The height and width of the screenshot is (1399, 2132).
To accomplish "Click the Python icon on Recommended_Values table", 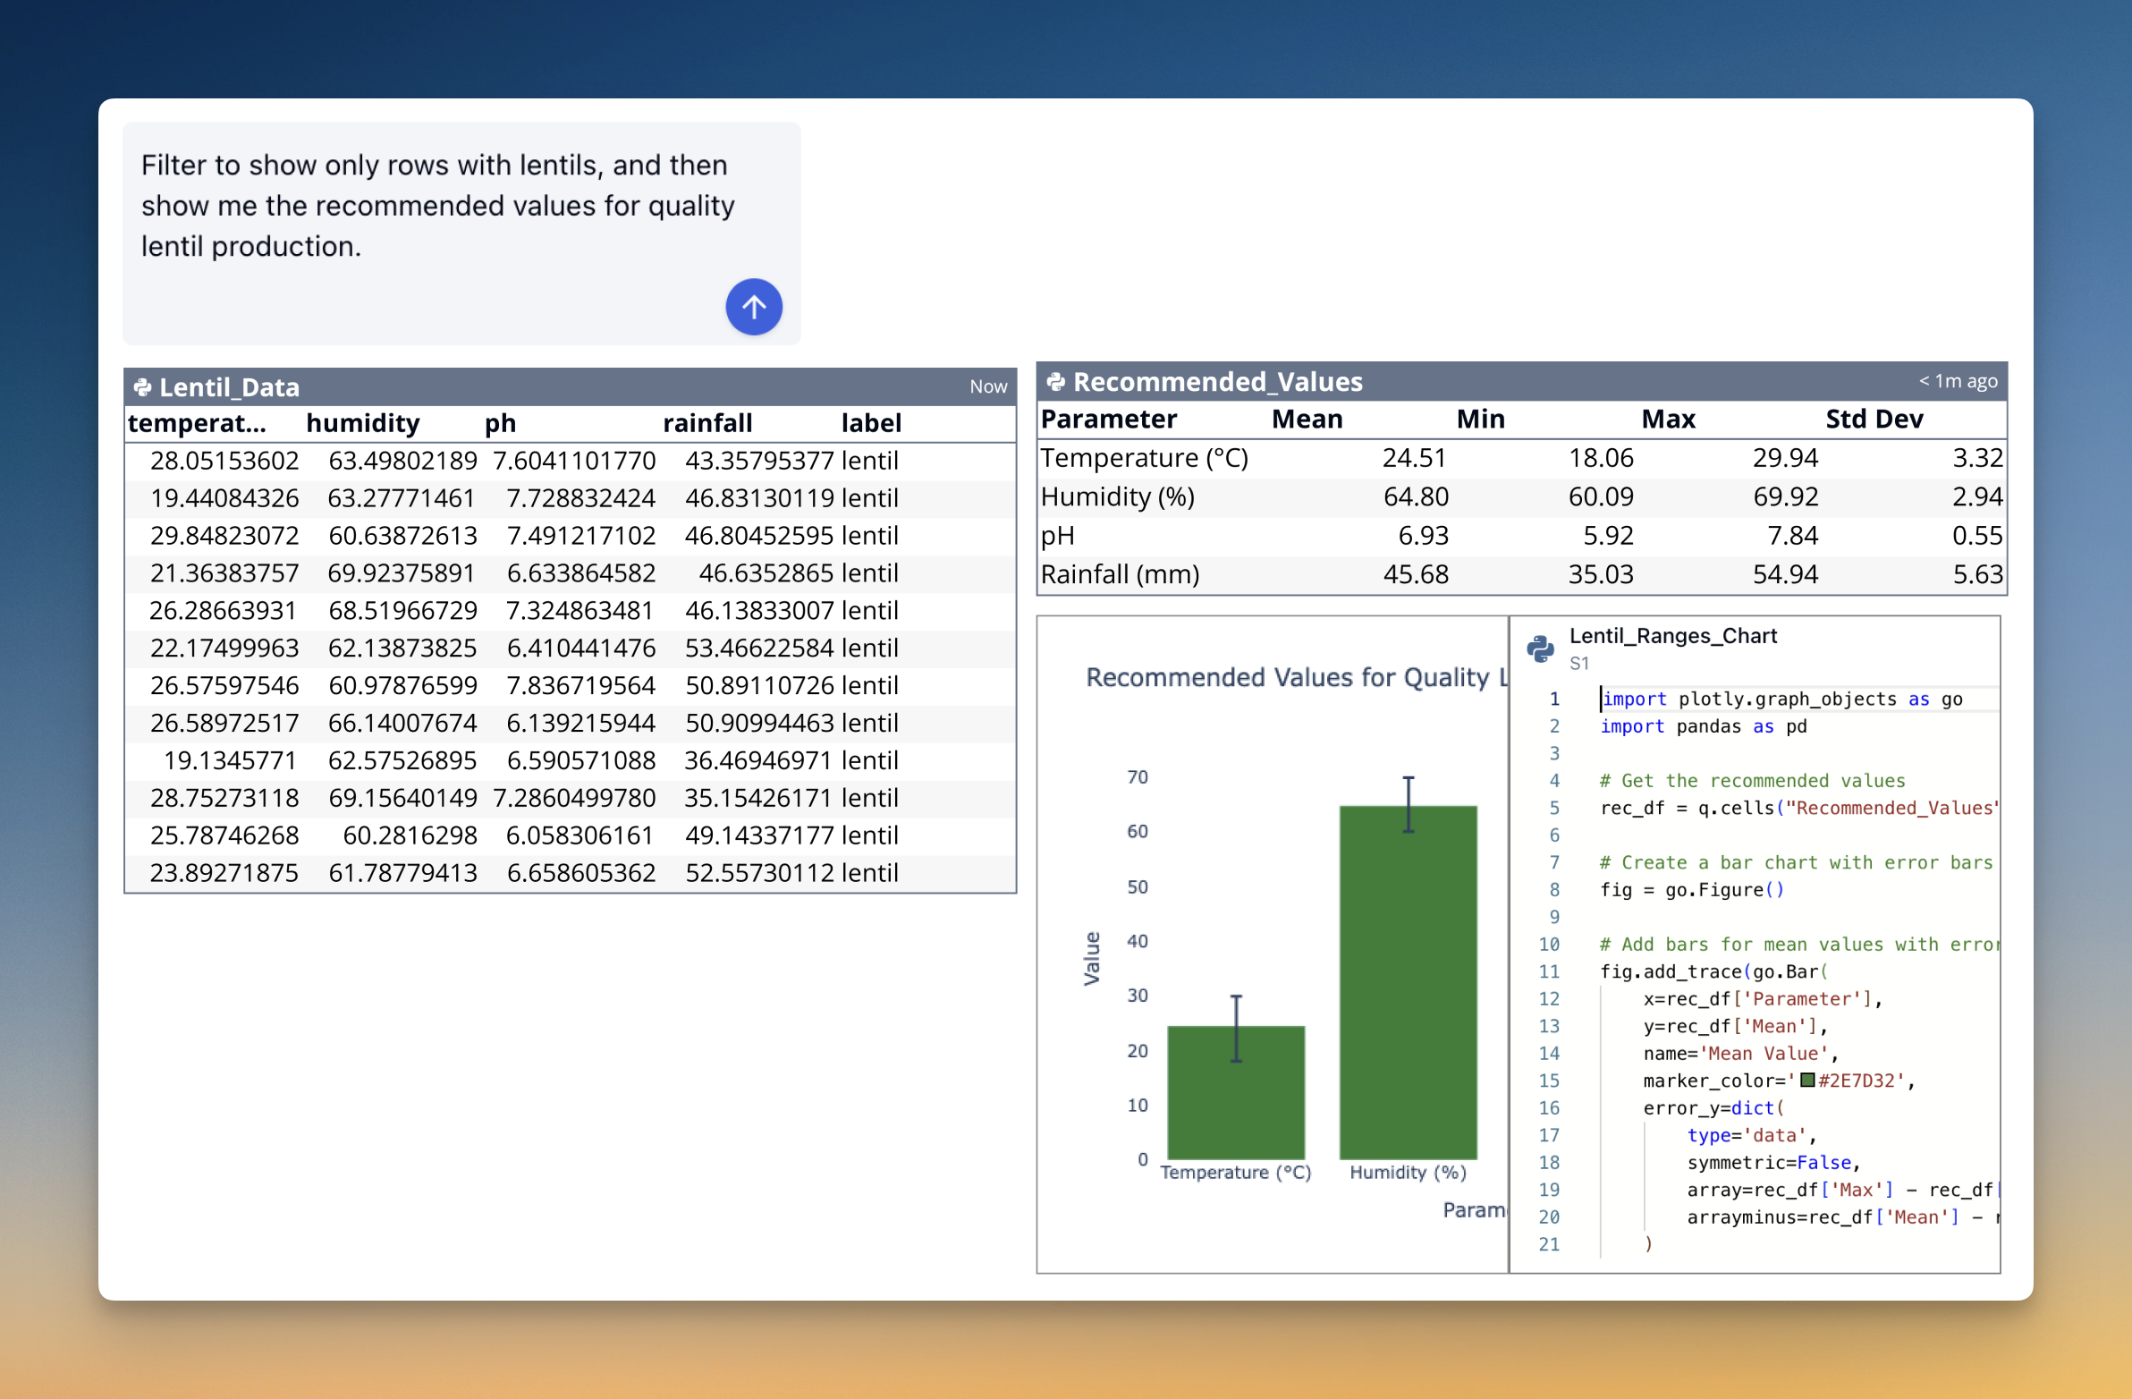I will coord(1057,381).
